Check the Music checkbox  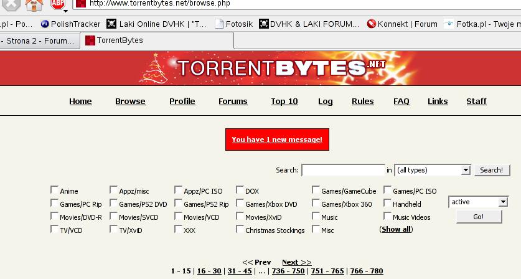point(316,216)
